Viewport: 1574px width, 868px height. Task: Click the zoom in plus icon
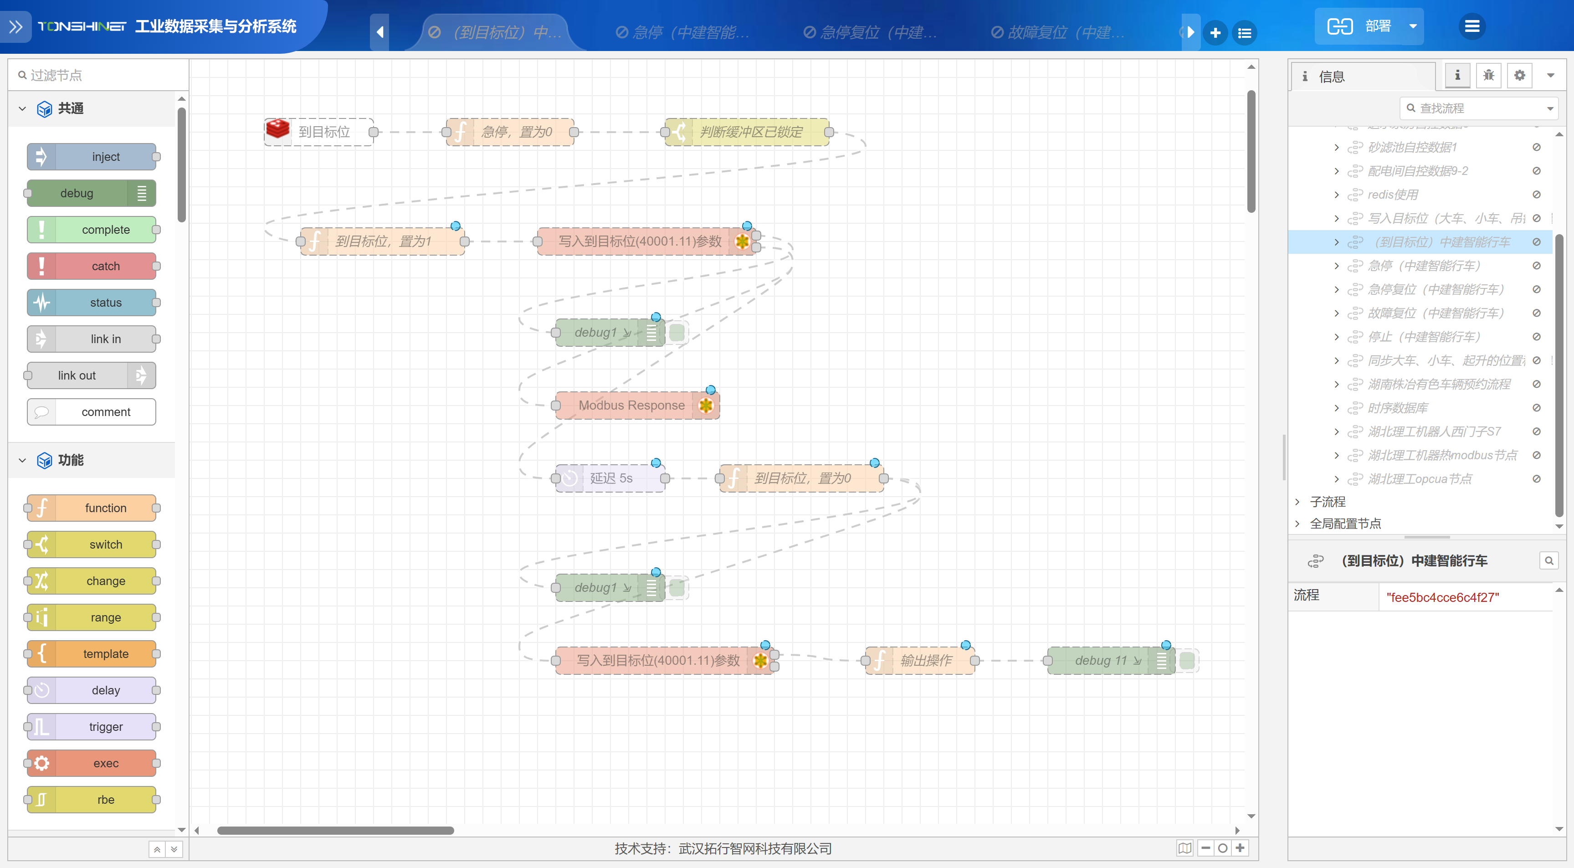pos(1240,848)
